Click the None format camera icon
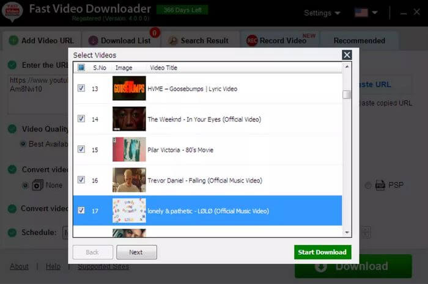The width and height of the screenshot is (428, 284). (38, 185)
